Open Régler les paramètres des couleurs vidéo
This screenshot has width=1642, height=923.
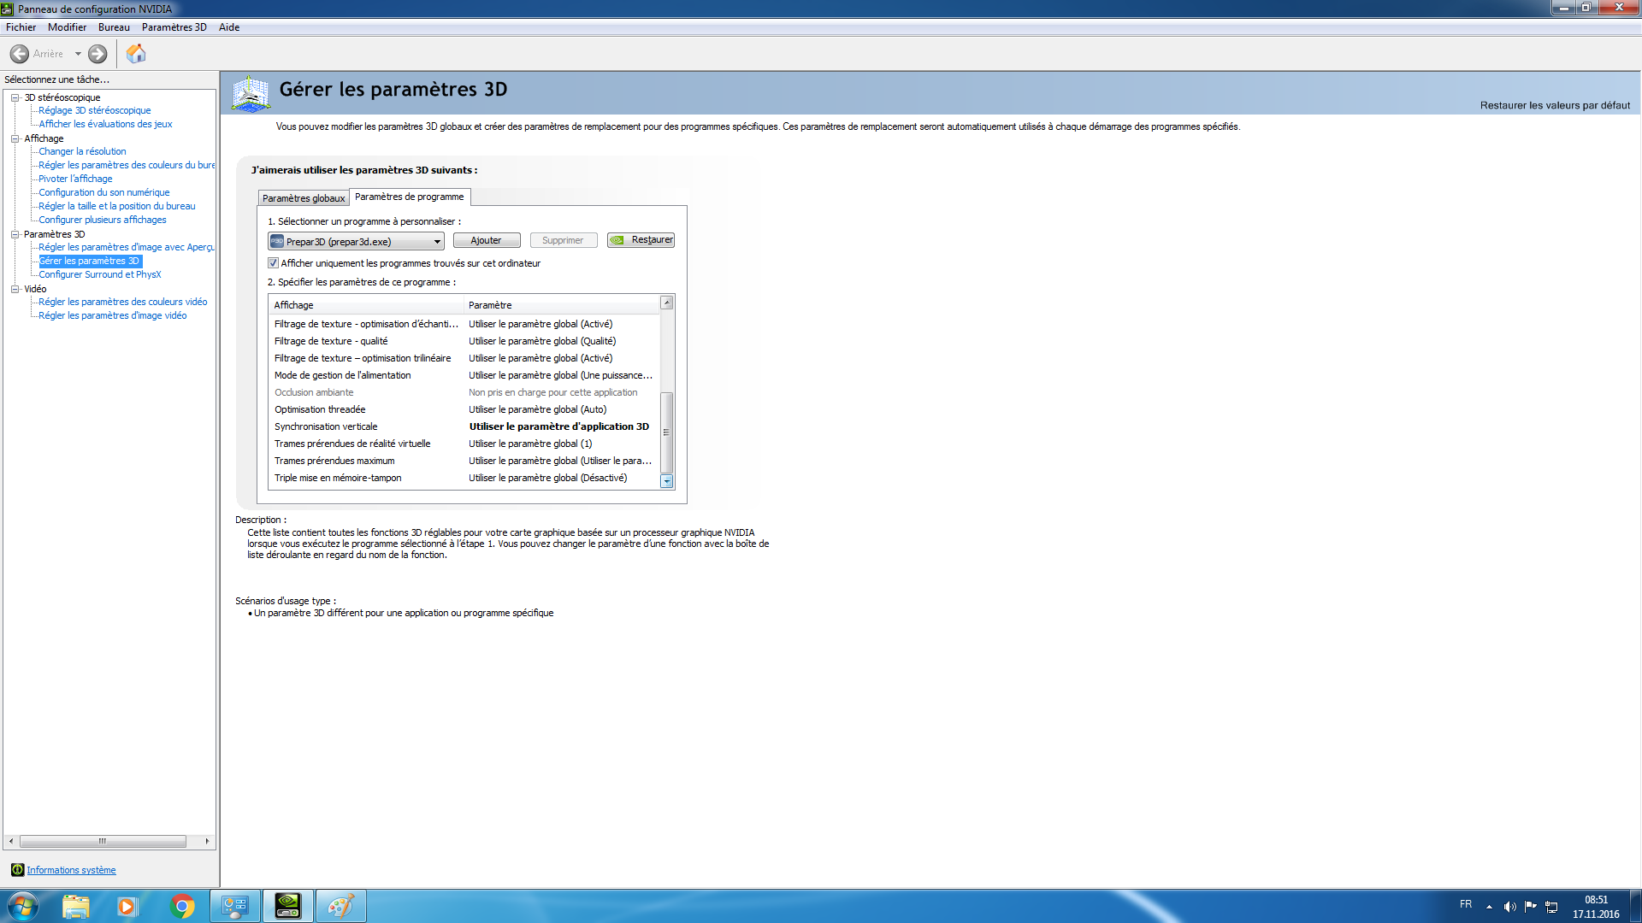122,302
